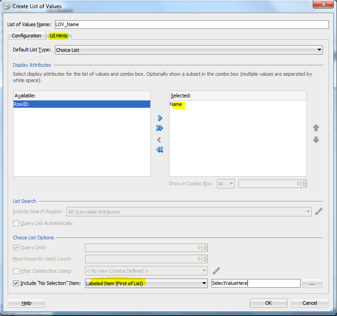Decrease Most Recently Used Count spinner

[x=205, y=261]
